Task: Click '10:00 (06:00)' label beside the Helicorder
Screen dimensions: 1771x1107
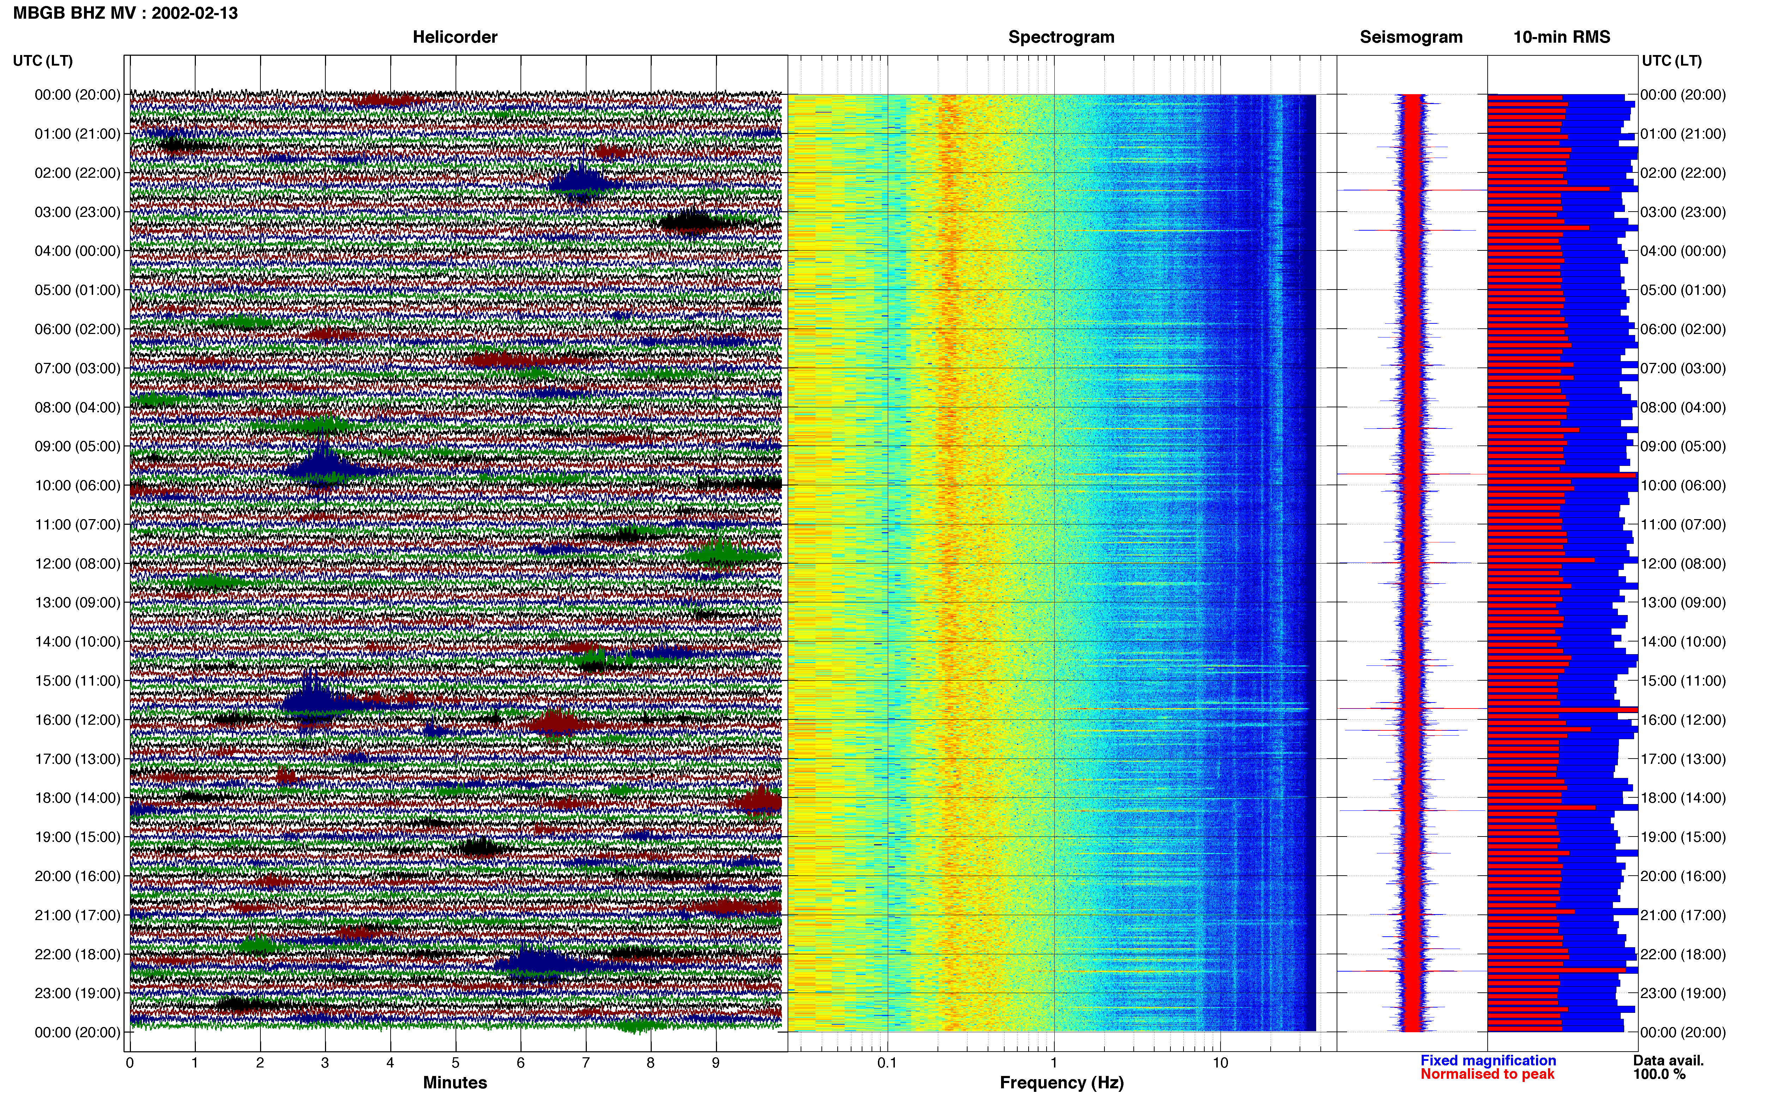Action: [78, 485]
